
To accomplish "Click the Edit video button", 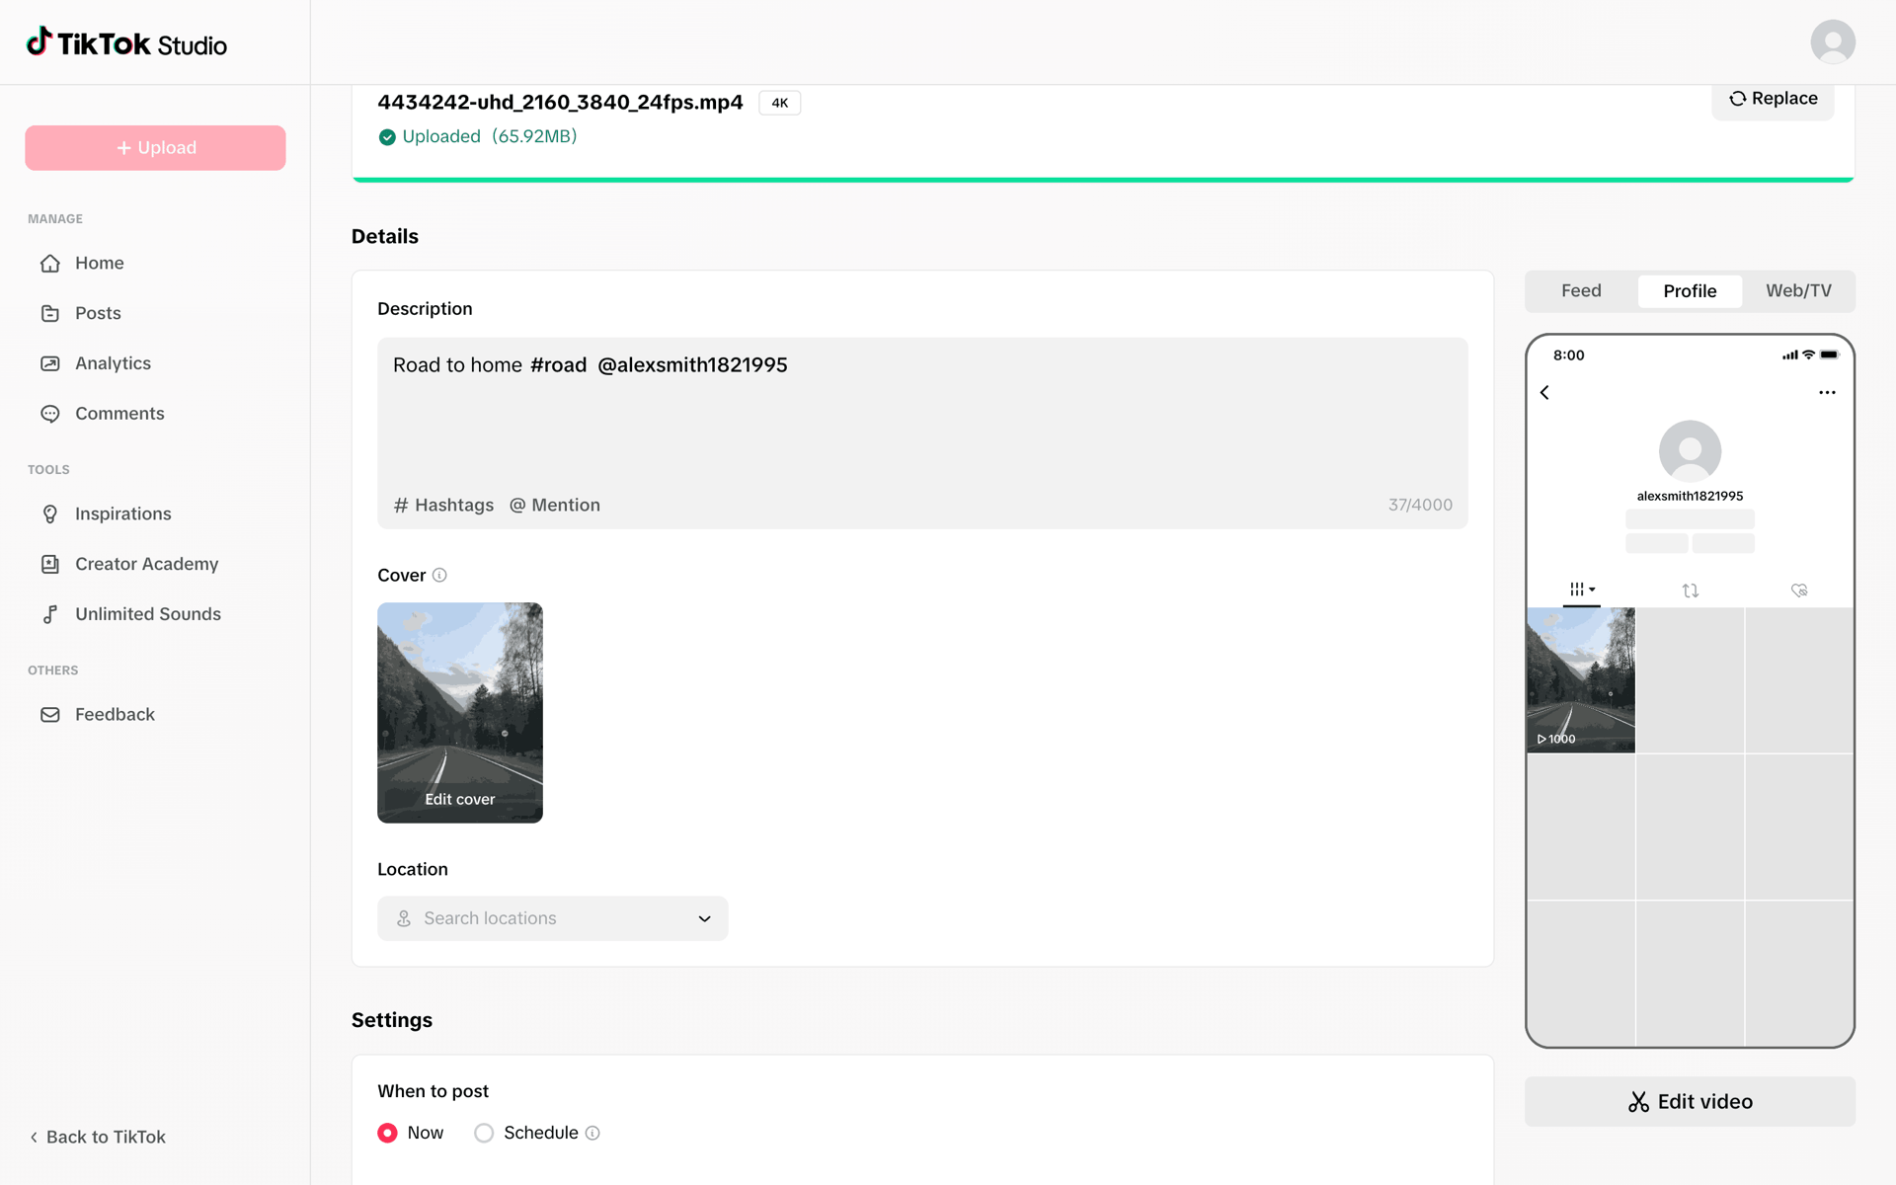I will (1690, 1102).
